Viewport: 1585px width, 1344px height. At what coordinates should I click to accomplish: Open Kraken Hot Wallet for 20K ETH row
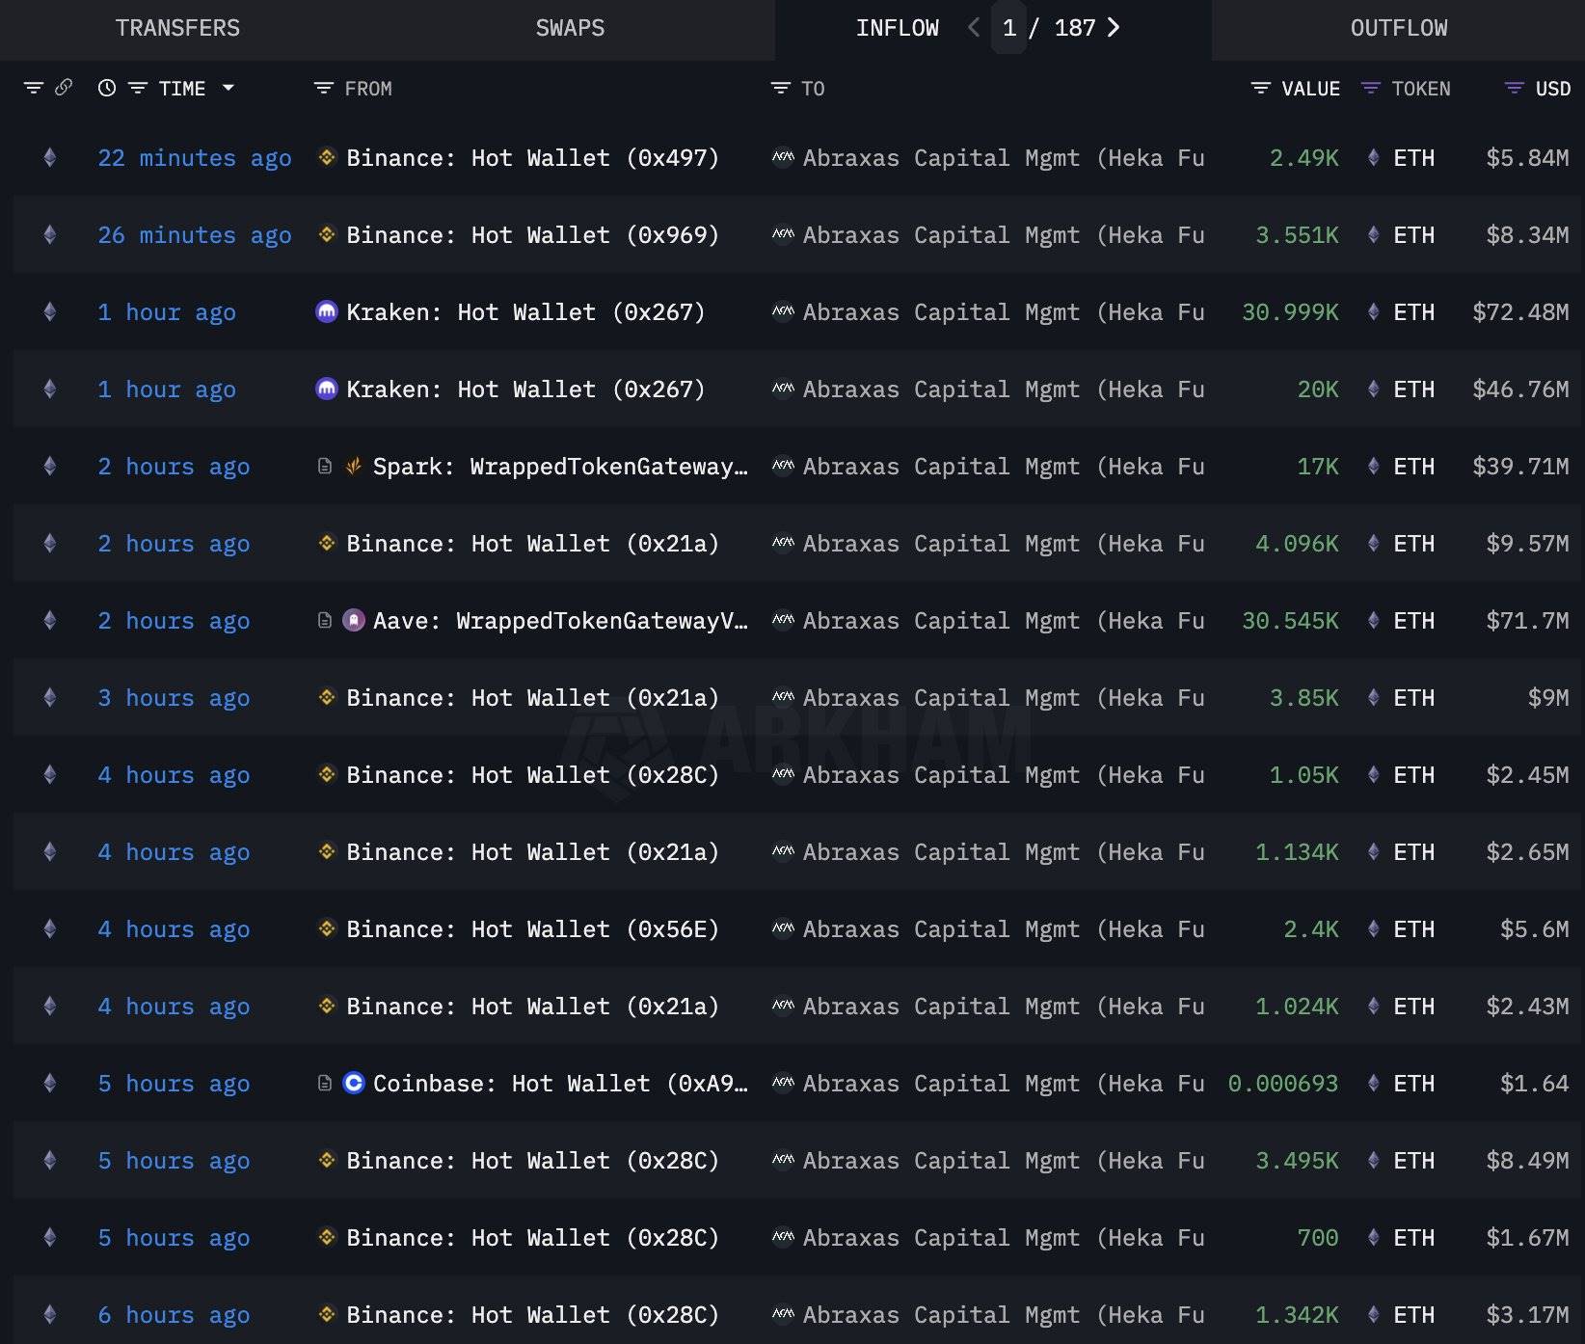coord(525,390)
